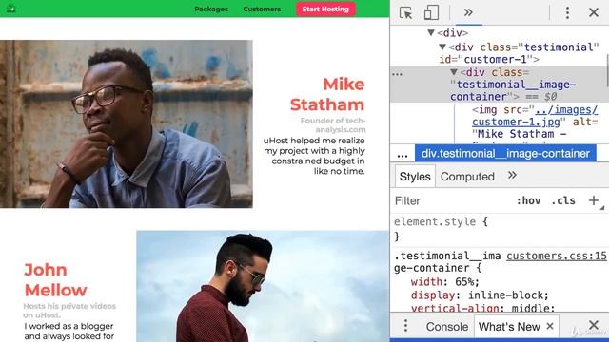The image size is (609, 342).
Task: Follow the ../images/customer-1.jpg source link
Action: click(x=535, y=116)
